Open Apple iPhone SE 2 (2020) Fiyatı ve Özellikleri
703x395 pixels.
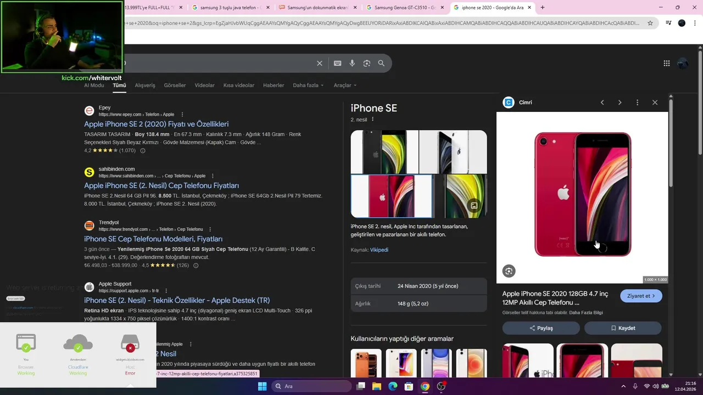[x=156, y=124]
